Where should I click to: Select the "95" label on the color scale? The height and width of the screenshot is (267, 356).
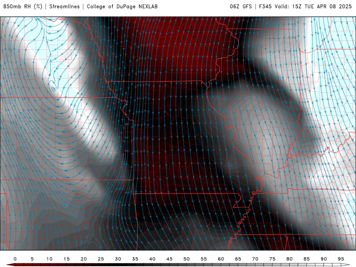[x=341, y=259]
